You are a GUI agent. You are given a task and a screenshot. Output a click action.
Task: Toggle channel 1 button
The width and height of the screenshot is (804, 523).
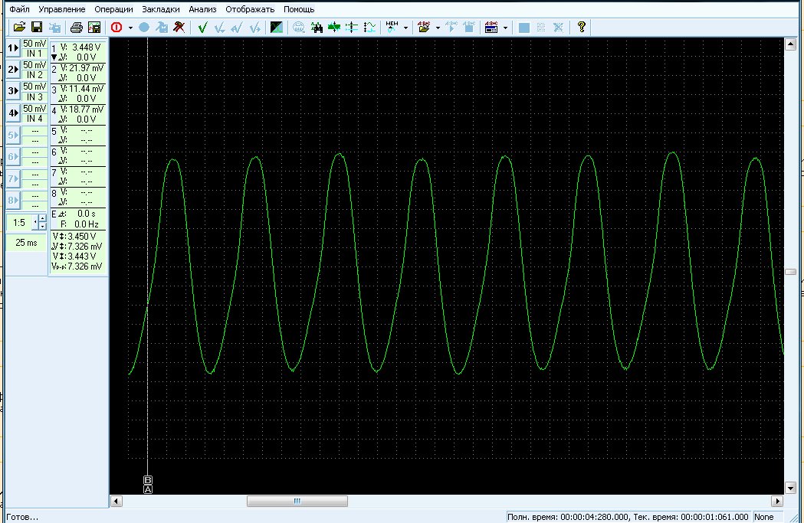(13, 48)
